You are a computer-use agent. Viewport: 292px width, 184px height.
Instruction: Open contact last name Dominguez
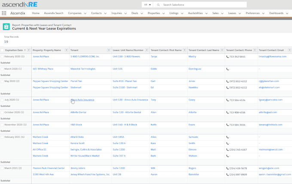pyautogui.click(x=195, y=69)
